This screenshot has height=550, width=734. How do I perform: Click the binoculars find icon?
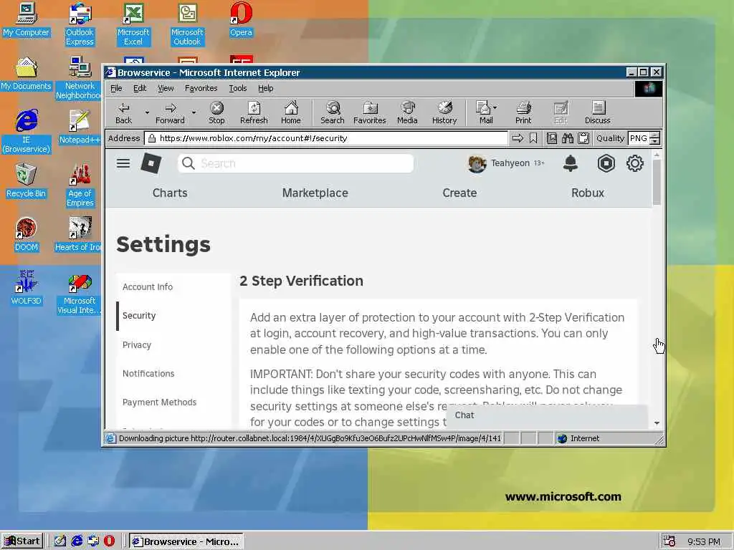(x=568, y=138)
